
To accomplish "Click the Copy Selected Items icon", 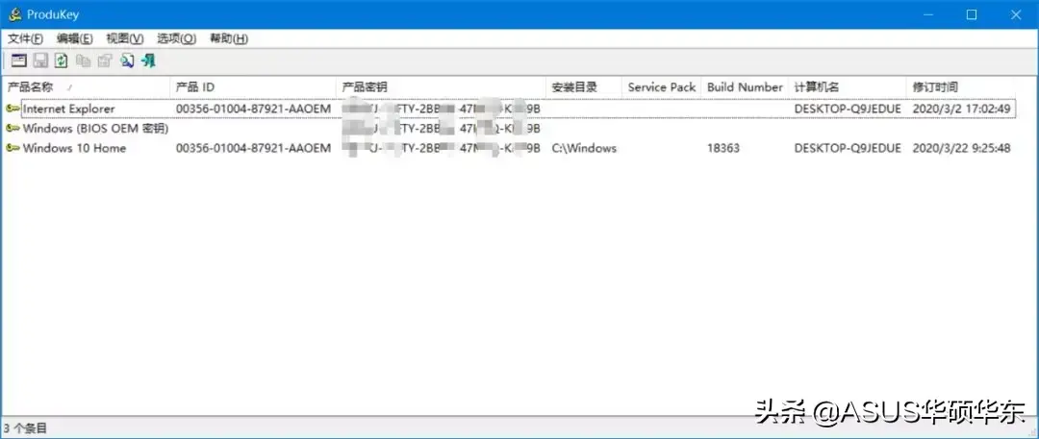I will click(x=83, y=61).
